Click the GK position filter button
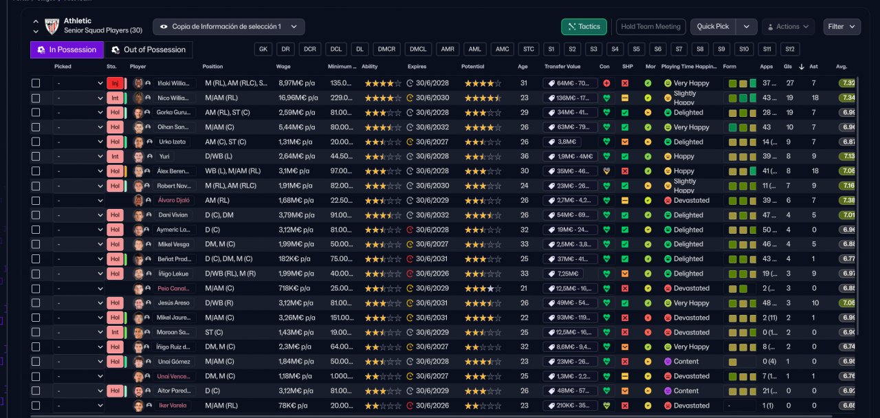 [x=263, y=49]
